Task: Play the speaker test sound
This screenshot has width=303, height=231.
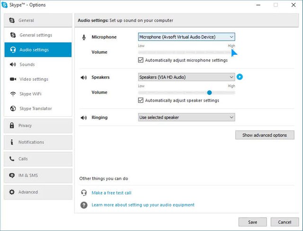Action: (x=240, y=77)
